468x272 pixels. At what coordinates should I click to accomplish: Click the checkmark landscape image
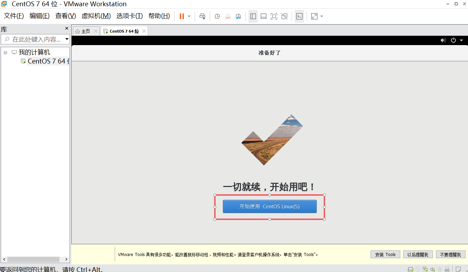(x=272, y=140)
